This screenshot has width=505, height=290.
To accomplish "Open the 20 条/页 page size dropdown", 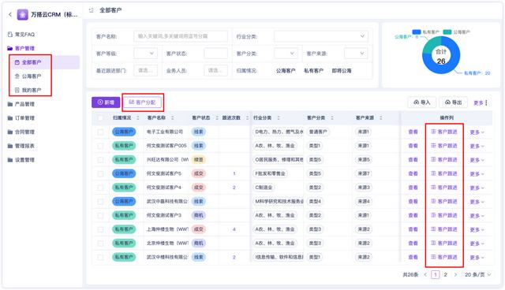I will click(478, 274).
